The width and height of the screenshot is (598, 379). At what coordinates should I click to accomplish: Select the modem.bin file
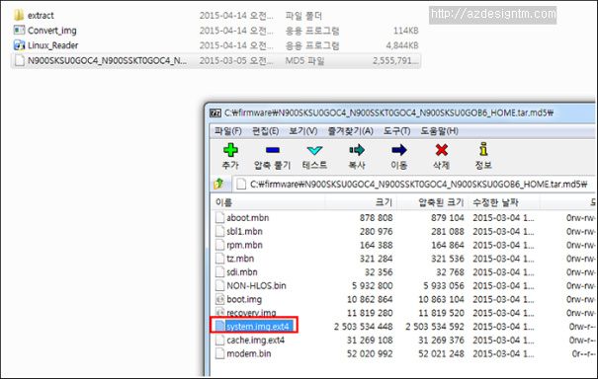(249, 354)
